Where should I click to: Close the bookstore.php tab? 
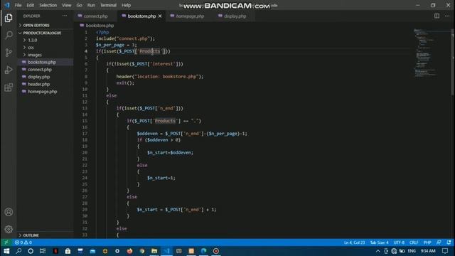click(x=160, y=16)
